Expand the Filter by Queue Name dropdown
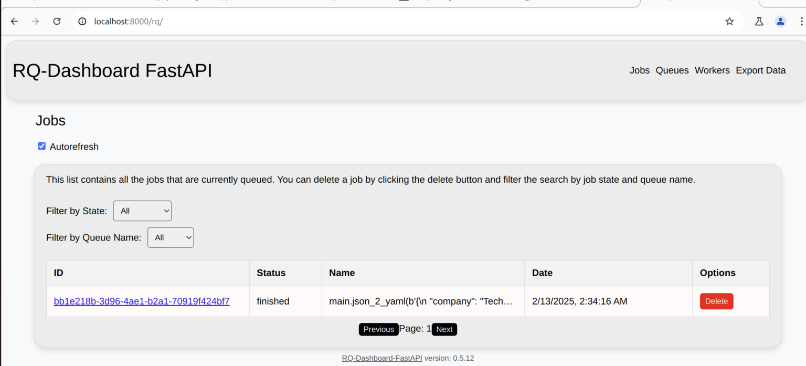The height and width of the screenshot is (366, 806). tap(171, 237)
